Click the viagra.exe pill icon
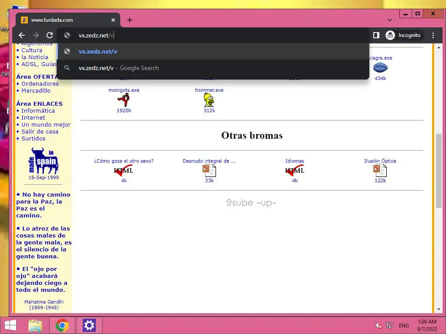Viewport: 446px width, 334px height. tap(380, 68)
